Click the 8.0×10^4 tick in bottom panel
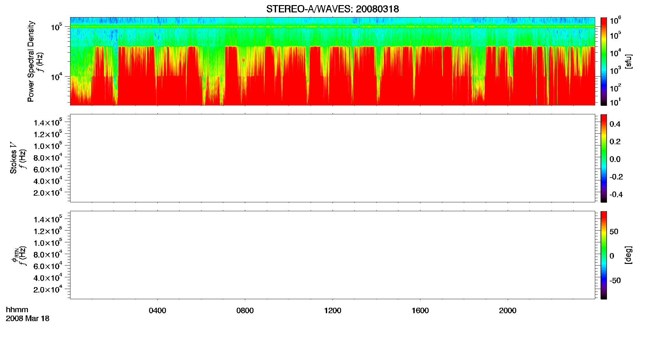Viewport: 665px width, 343px height. click(48, 254)
